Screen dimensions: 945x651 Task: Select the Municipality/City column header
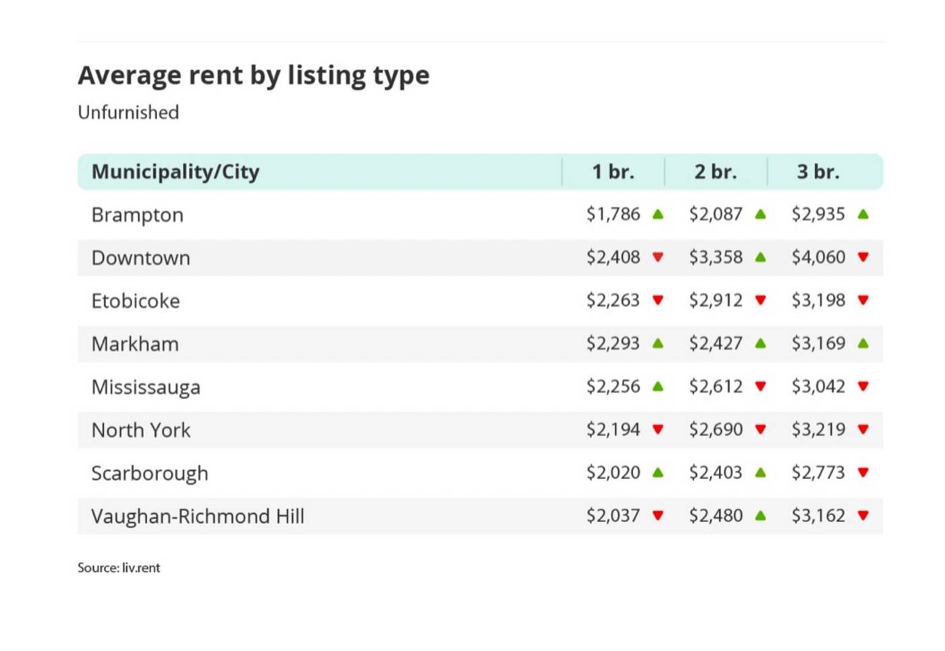pyautogui.click(x=175, y=172)
